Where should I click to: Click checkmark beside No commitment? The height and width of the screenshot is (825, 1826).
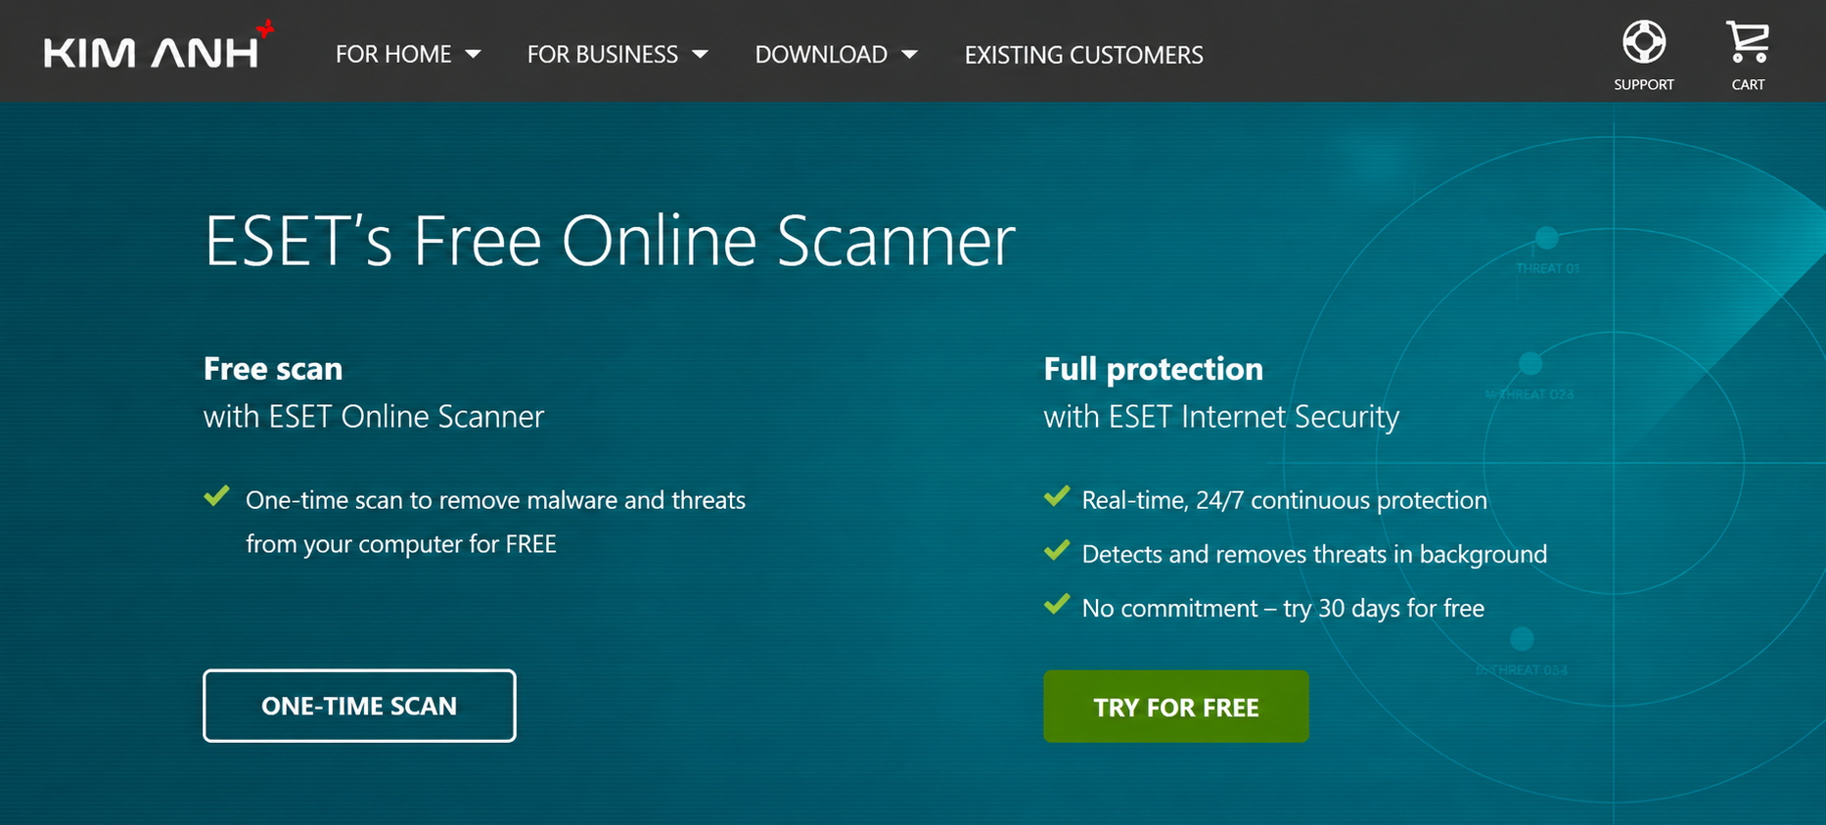(1057, 604)
